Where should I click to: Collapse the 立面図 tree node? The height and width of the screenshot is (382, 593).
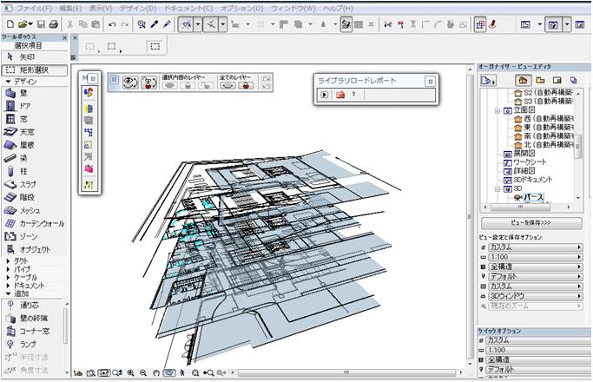(497, 111)
